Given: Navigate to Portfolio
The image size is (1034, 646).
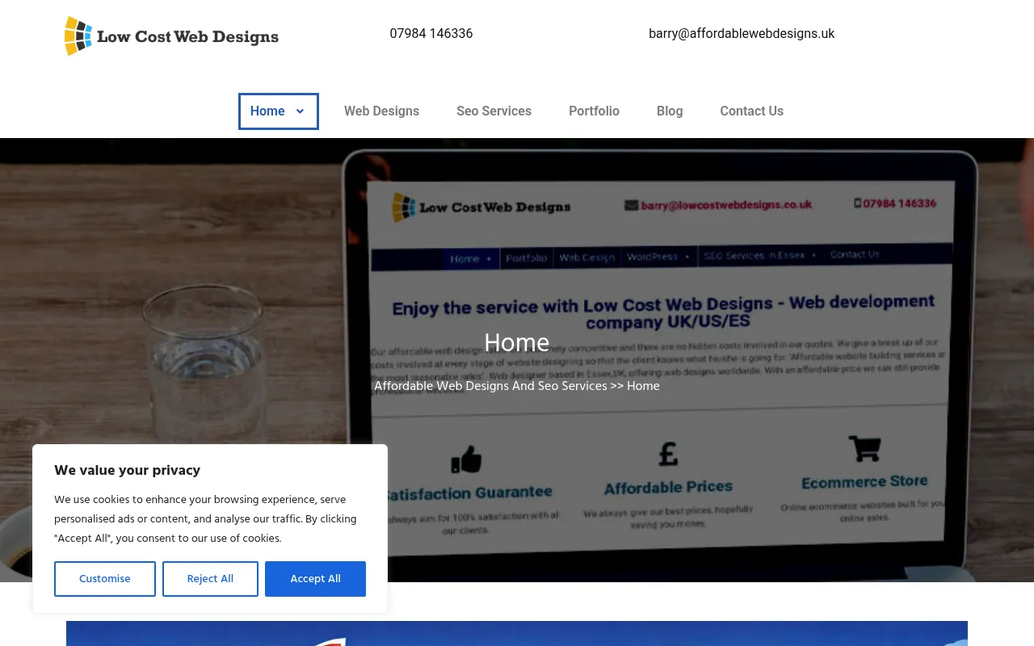Looking at the screenshot, I should pyautogui.click(x=594, y=111).
